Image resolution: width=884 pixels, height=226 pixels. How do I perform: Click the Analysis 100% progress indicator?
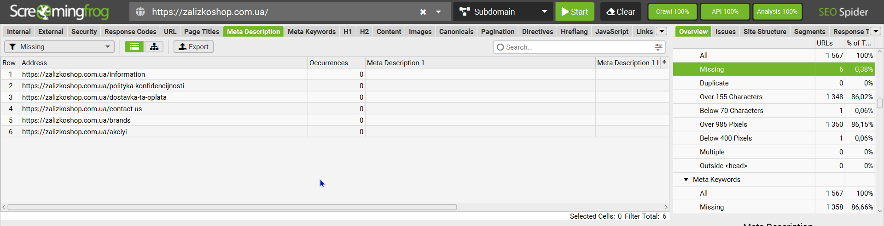(x=777, y=11)
